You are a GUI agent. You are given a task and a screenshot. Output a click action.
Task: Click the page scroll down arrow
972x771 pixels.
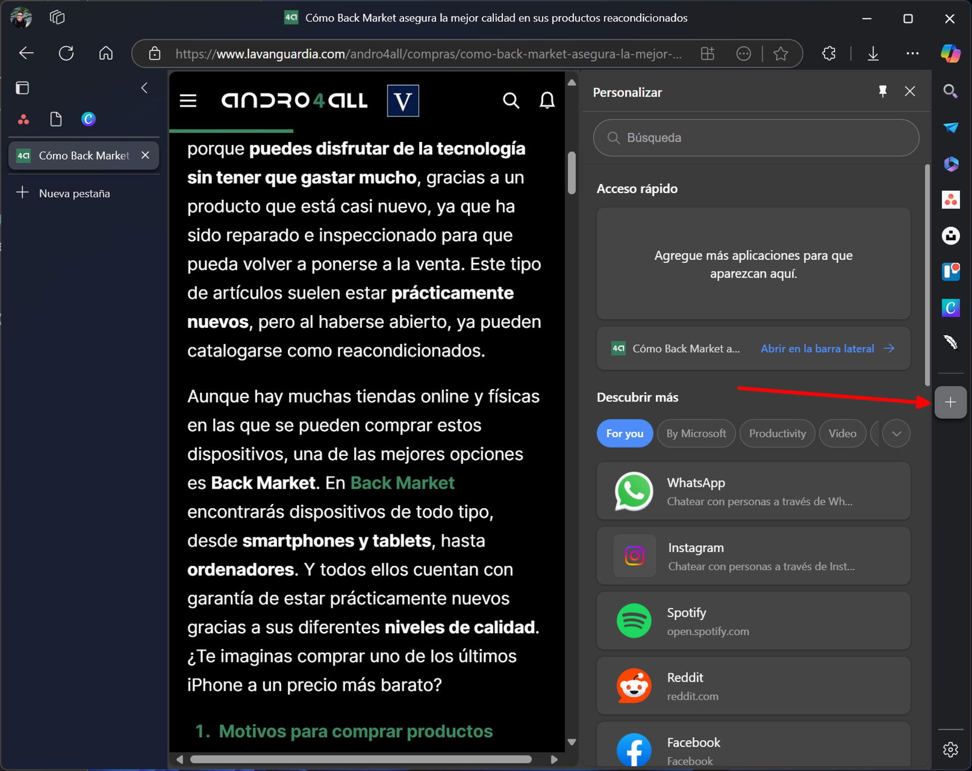(x=571, y=742)
